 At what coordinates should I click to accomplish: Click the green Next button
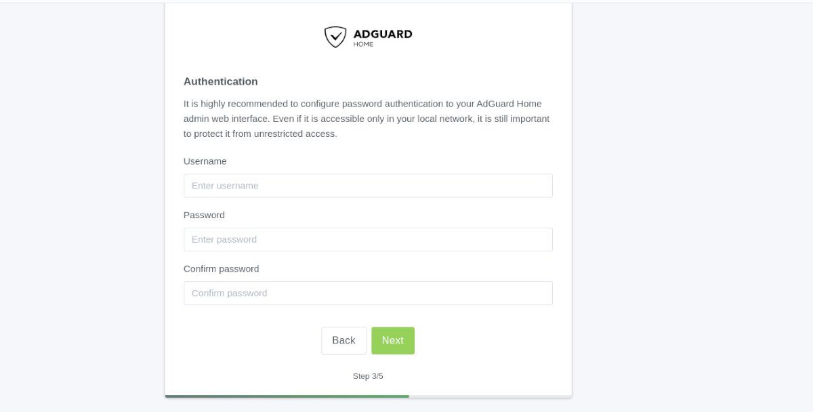coord(393,340)
